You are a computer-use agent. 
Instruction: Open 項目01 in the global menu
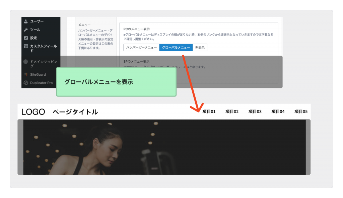pyautogui.click(x=209, y=112)
